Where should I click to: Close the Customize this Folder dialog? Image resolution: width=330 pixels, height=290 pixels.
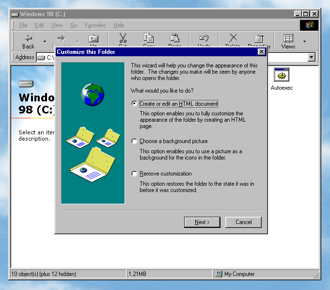261,52
